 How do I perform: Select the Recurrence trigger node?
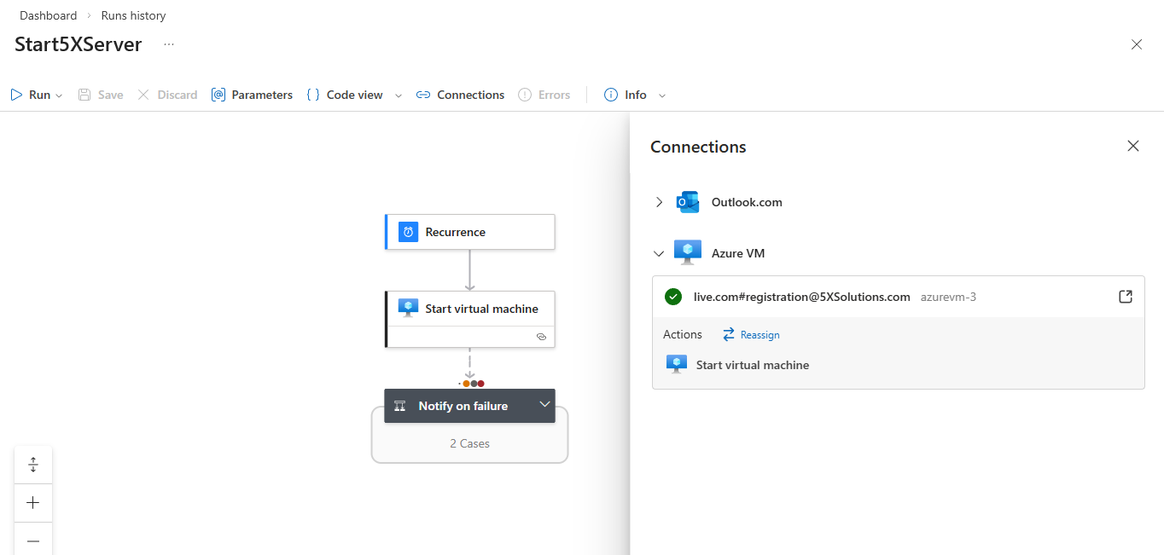(470, 232)
